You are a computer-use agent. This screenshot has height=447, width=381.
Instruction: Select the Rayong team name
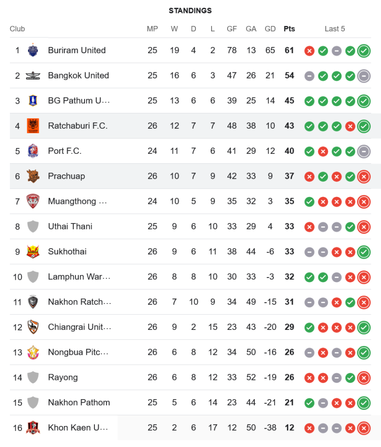63,378
